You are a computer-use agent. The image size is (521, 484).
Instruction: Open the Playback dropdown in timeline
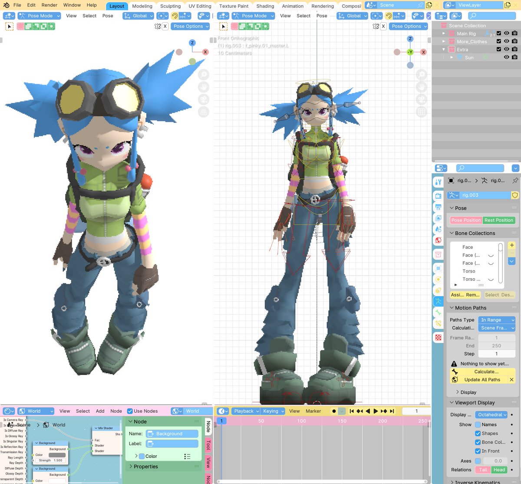tap(245, 411)
